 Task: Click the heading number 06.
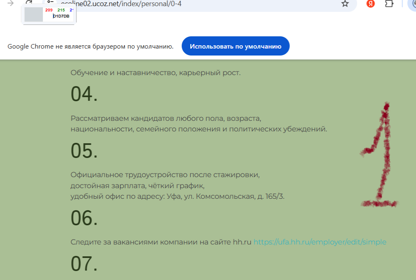coord(84,218)
